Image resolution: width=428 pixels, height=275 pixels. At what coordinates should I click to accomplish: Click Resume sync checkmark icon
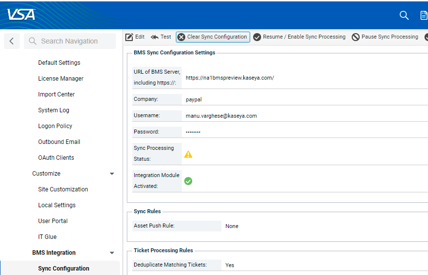click(x=257, y=37)
